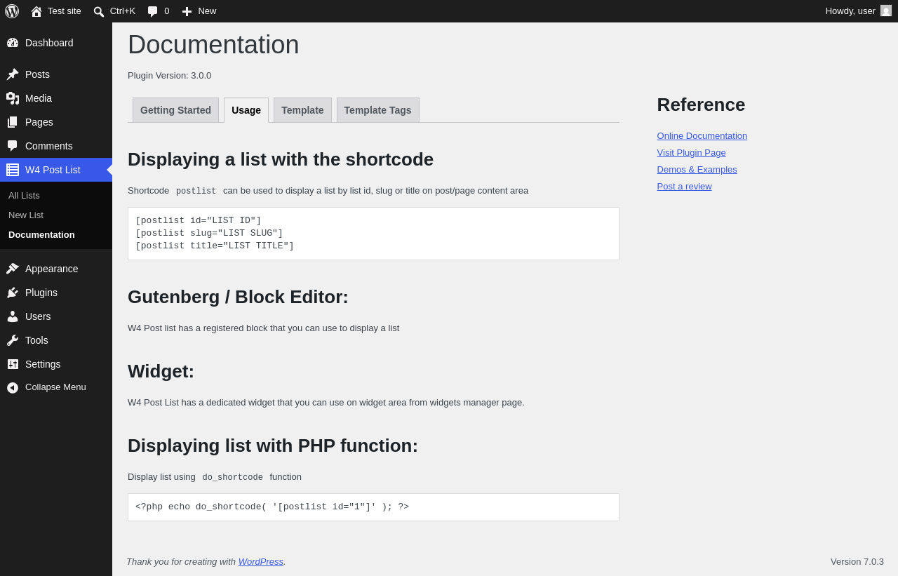Click the Howdy, user account text
Image resolution: width=898 pixels, height=576 pixels.
[850, 11]
